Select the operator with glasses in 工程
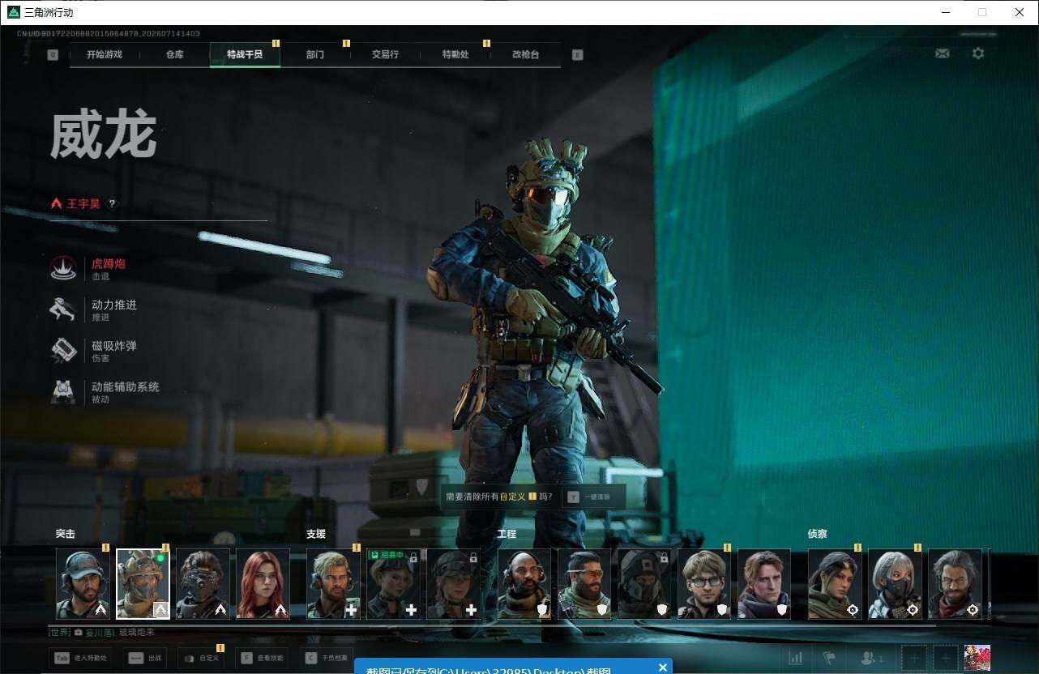The height and width of the screenshot is (674, 1039). pos(704,584)
